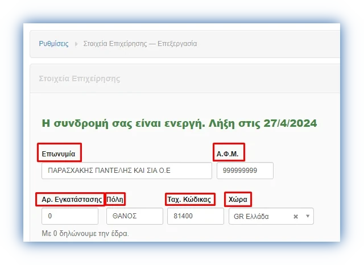Click the breadcrumb text Στοιχεία Επιχείρησης — Επεξεργασία

(140, 44)
